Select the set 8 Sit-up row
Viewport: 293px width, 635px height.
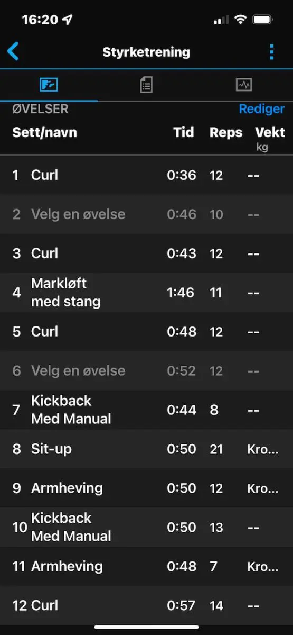[146, 449]
